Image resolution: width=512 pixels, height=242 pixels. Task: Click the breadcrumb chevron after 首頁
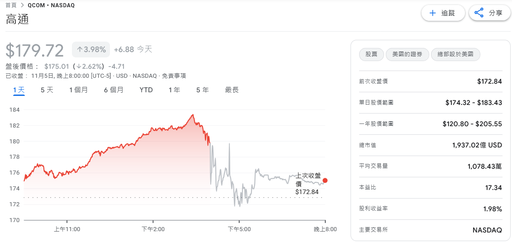23,5
